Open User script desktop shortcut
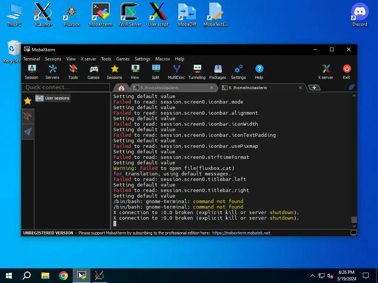 tap(158, 14)
